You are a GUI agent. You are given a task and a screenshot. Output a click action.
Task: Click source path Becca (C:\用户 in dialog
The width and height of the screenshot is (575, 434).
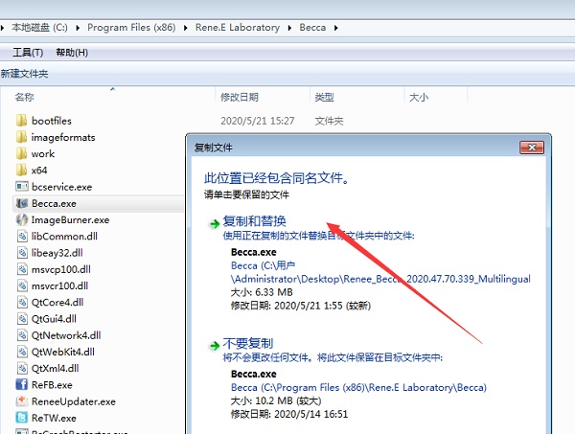click(263, 265)
